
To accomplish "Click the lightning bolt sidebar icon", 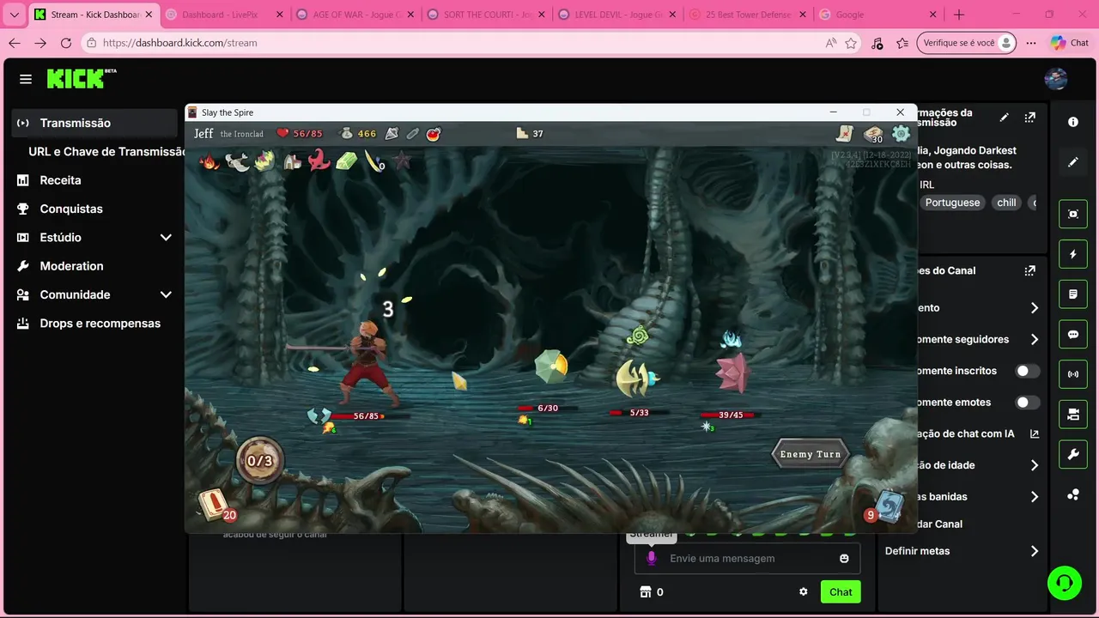I will pos(1073,254).
